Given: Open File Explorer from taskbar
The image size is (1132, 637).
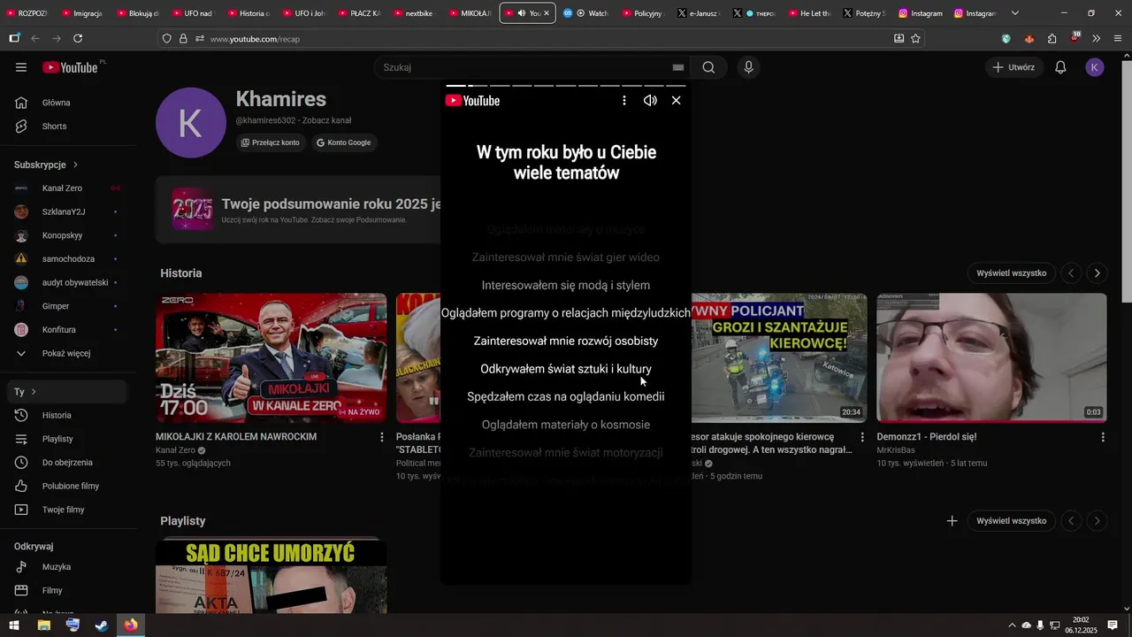Looking at the screenshot, I should (43, 625).
